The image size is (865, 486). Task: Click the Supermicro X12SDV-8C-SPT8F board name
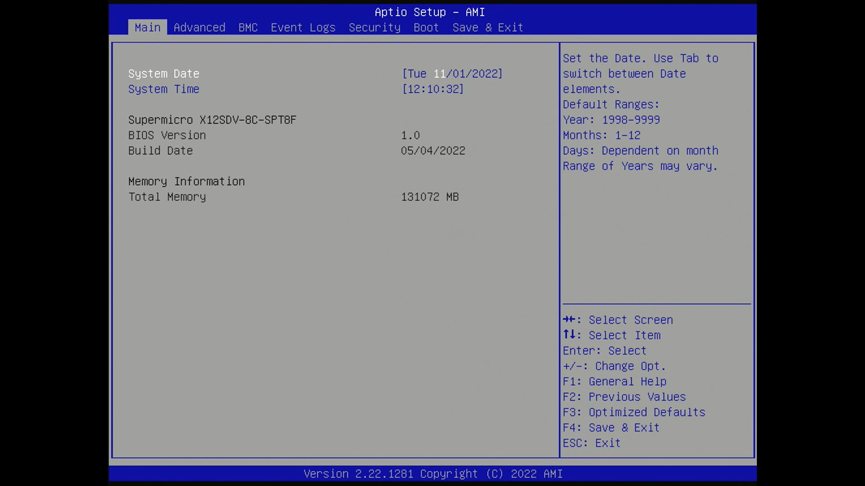pos(212,120)
